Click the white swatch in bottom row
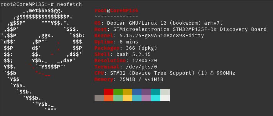Viewport: 273px width, 116px height. (x=165, y=98)
